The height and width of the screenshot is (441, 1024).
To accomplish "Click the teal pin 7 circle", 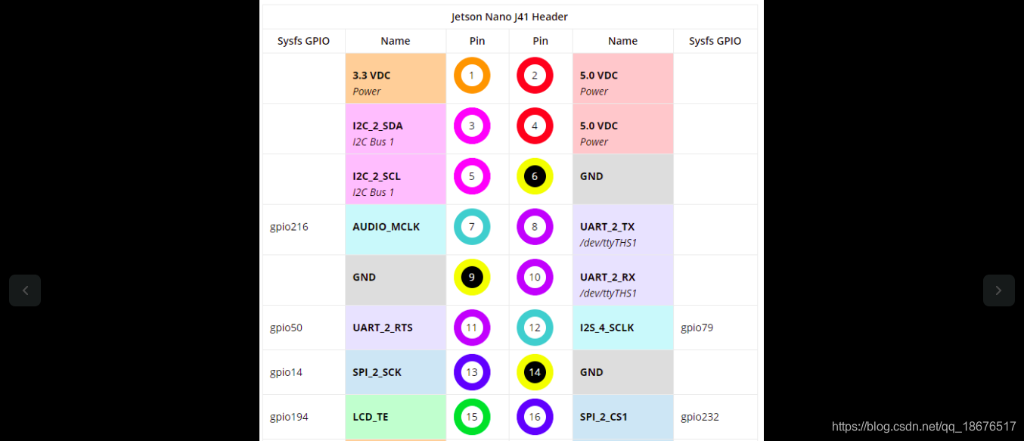I will tap(472, 227).
